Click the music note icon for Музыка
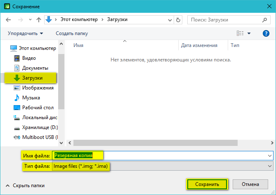This screenshot has width=276, height=195. tap(17, 98)
